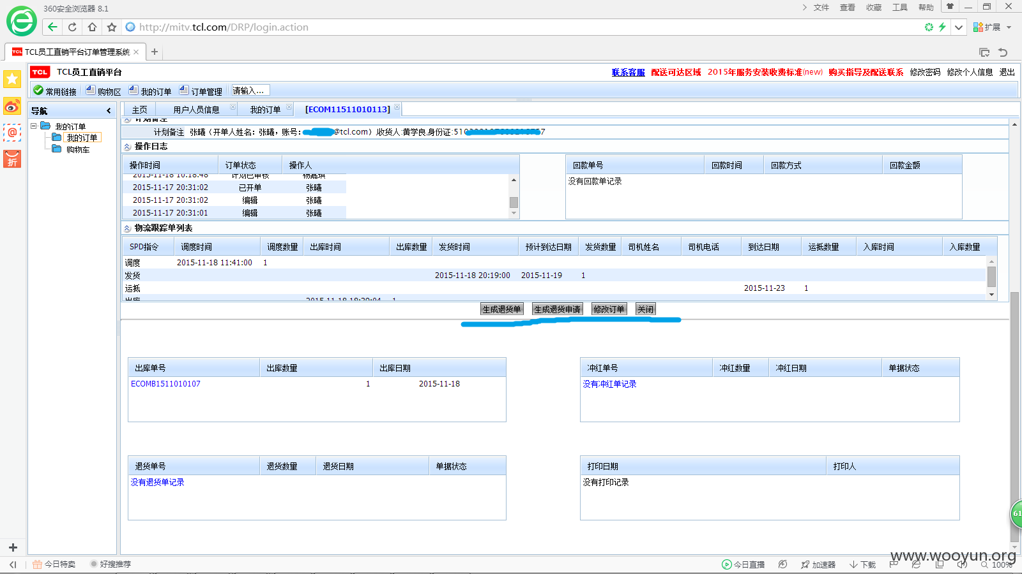Open 常用链接 toolbar item

tap(55, 91)
